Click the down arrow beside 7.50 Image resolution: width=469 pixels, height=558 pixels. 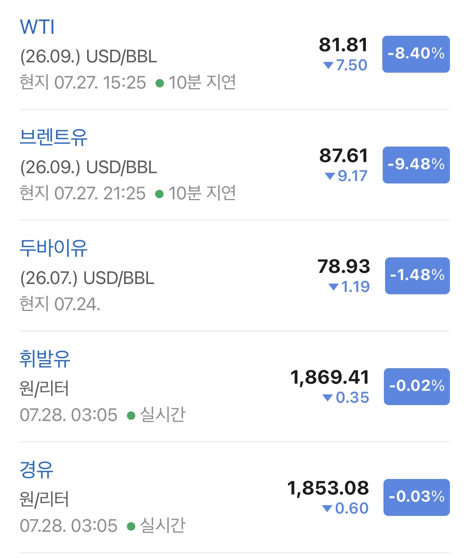click(328, 66)
